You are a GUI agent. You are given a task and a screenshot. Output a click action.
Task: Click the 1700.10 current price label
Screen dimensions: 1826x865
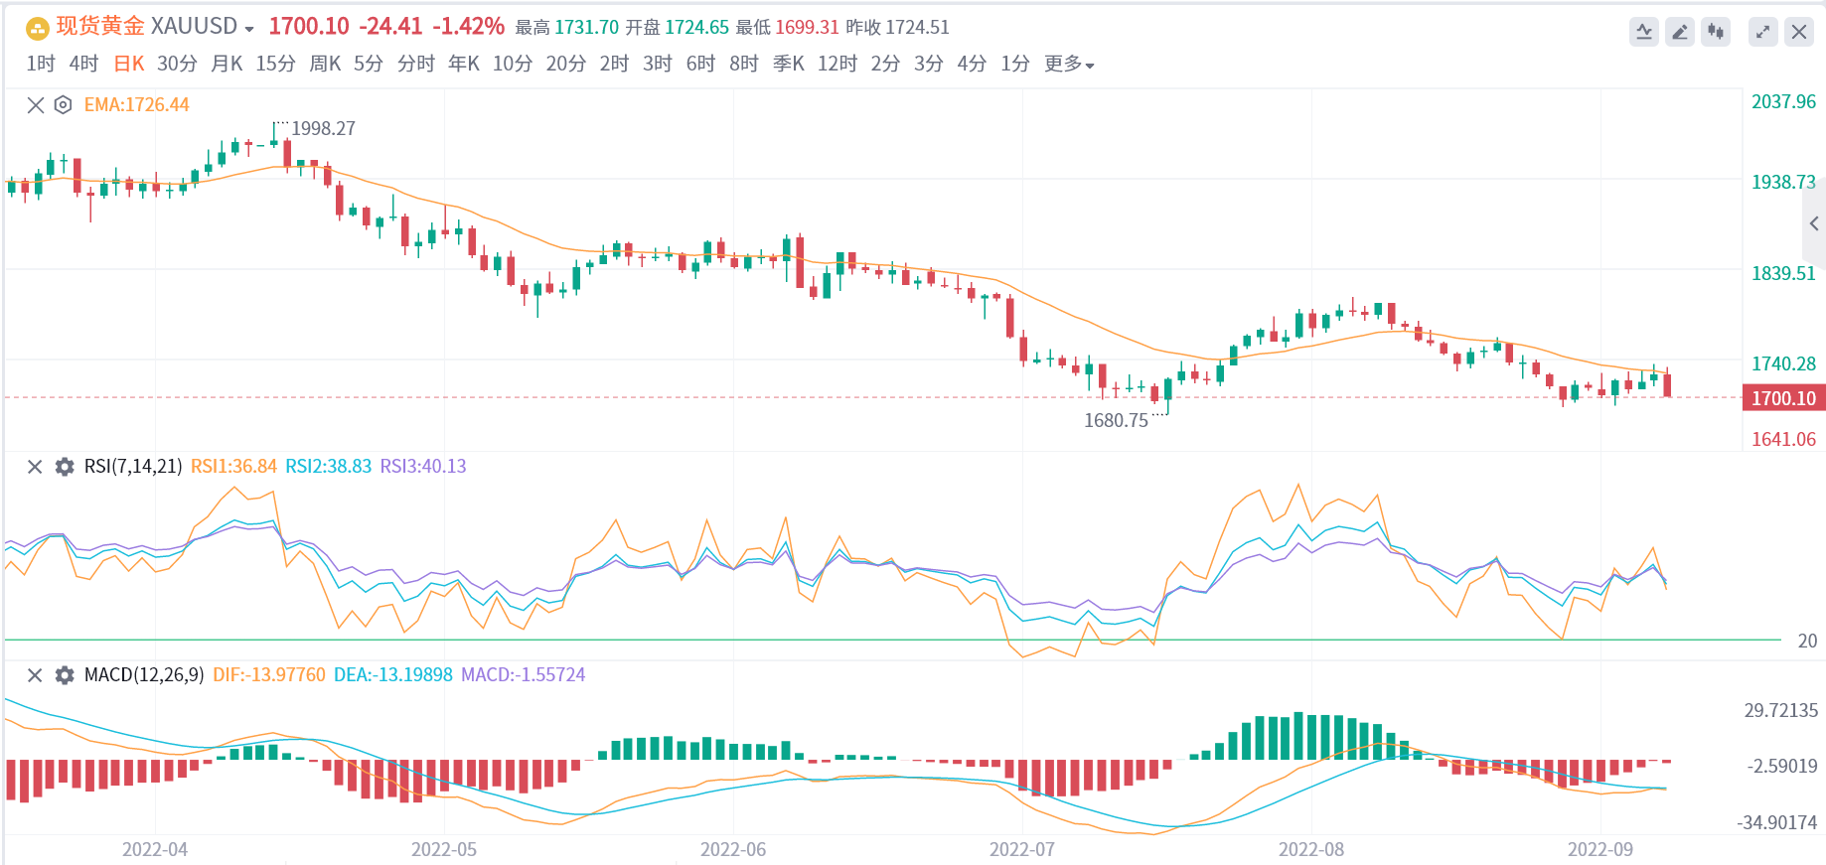[1783, 398]
